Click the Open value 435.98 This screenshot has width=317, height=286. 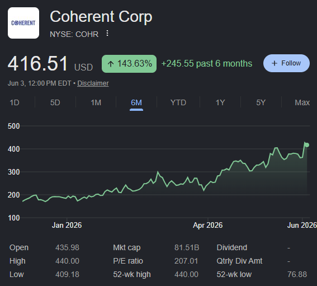click(x=67, y=247)
